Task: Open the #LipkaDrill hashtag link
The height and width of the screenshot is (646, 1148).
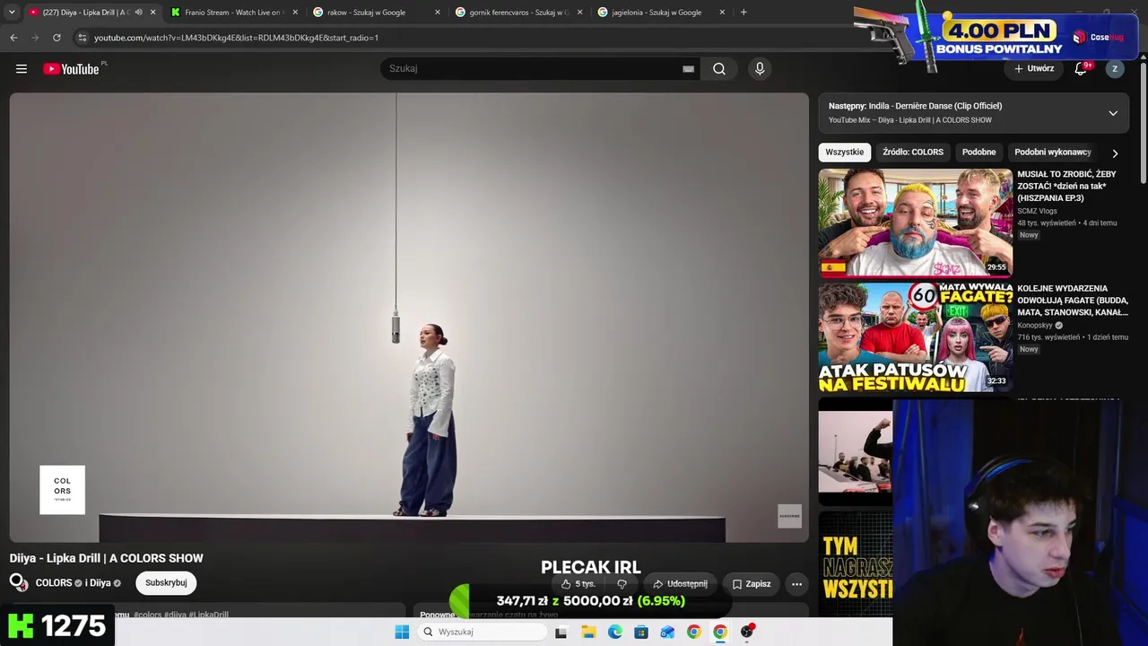Action: (209, 615)
